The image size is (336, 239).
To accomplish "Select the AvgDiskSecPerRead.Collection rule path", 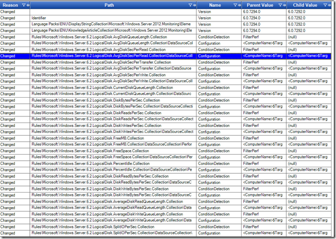I will 113,50.
